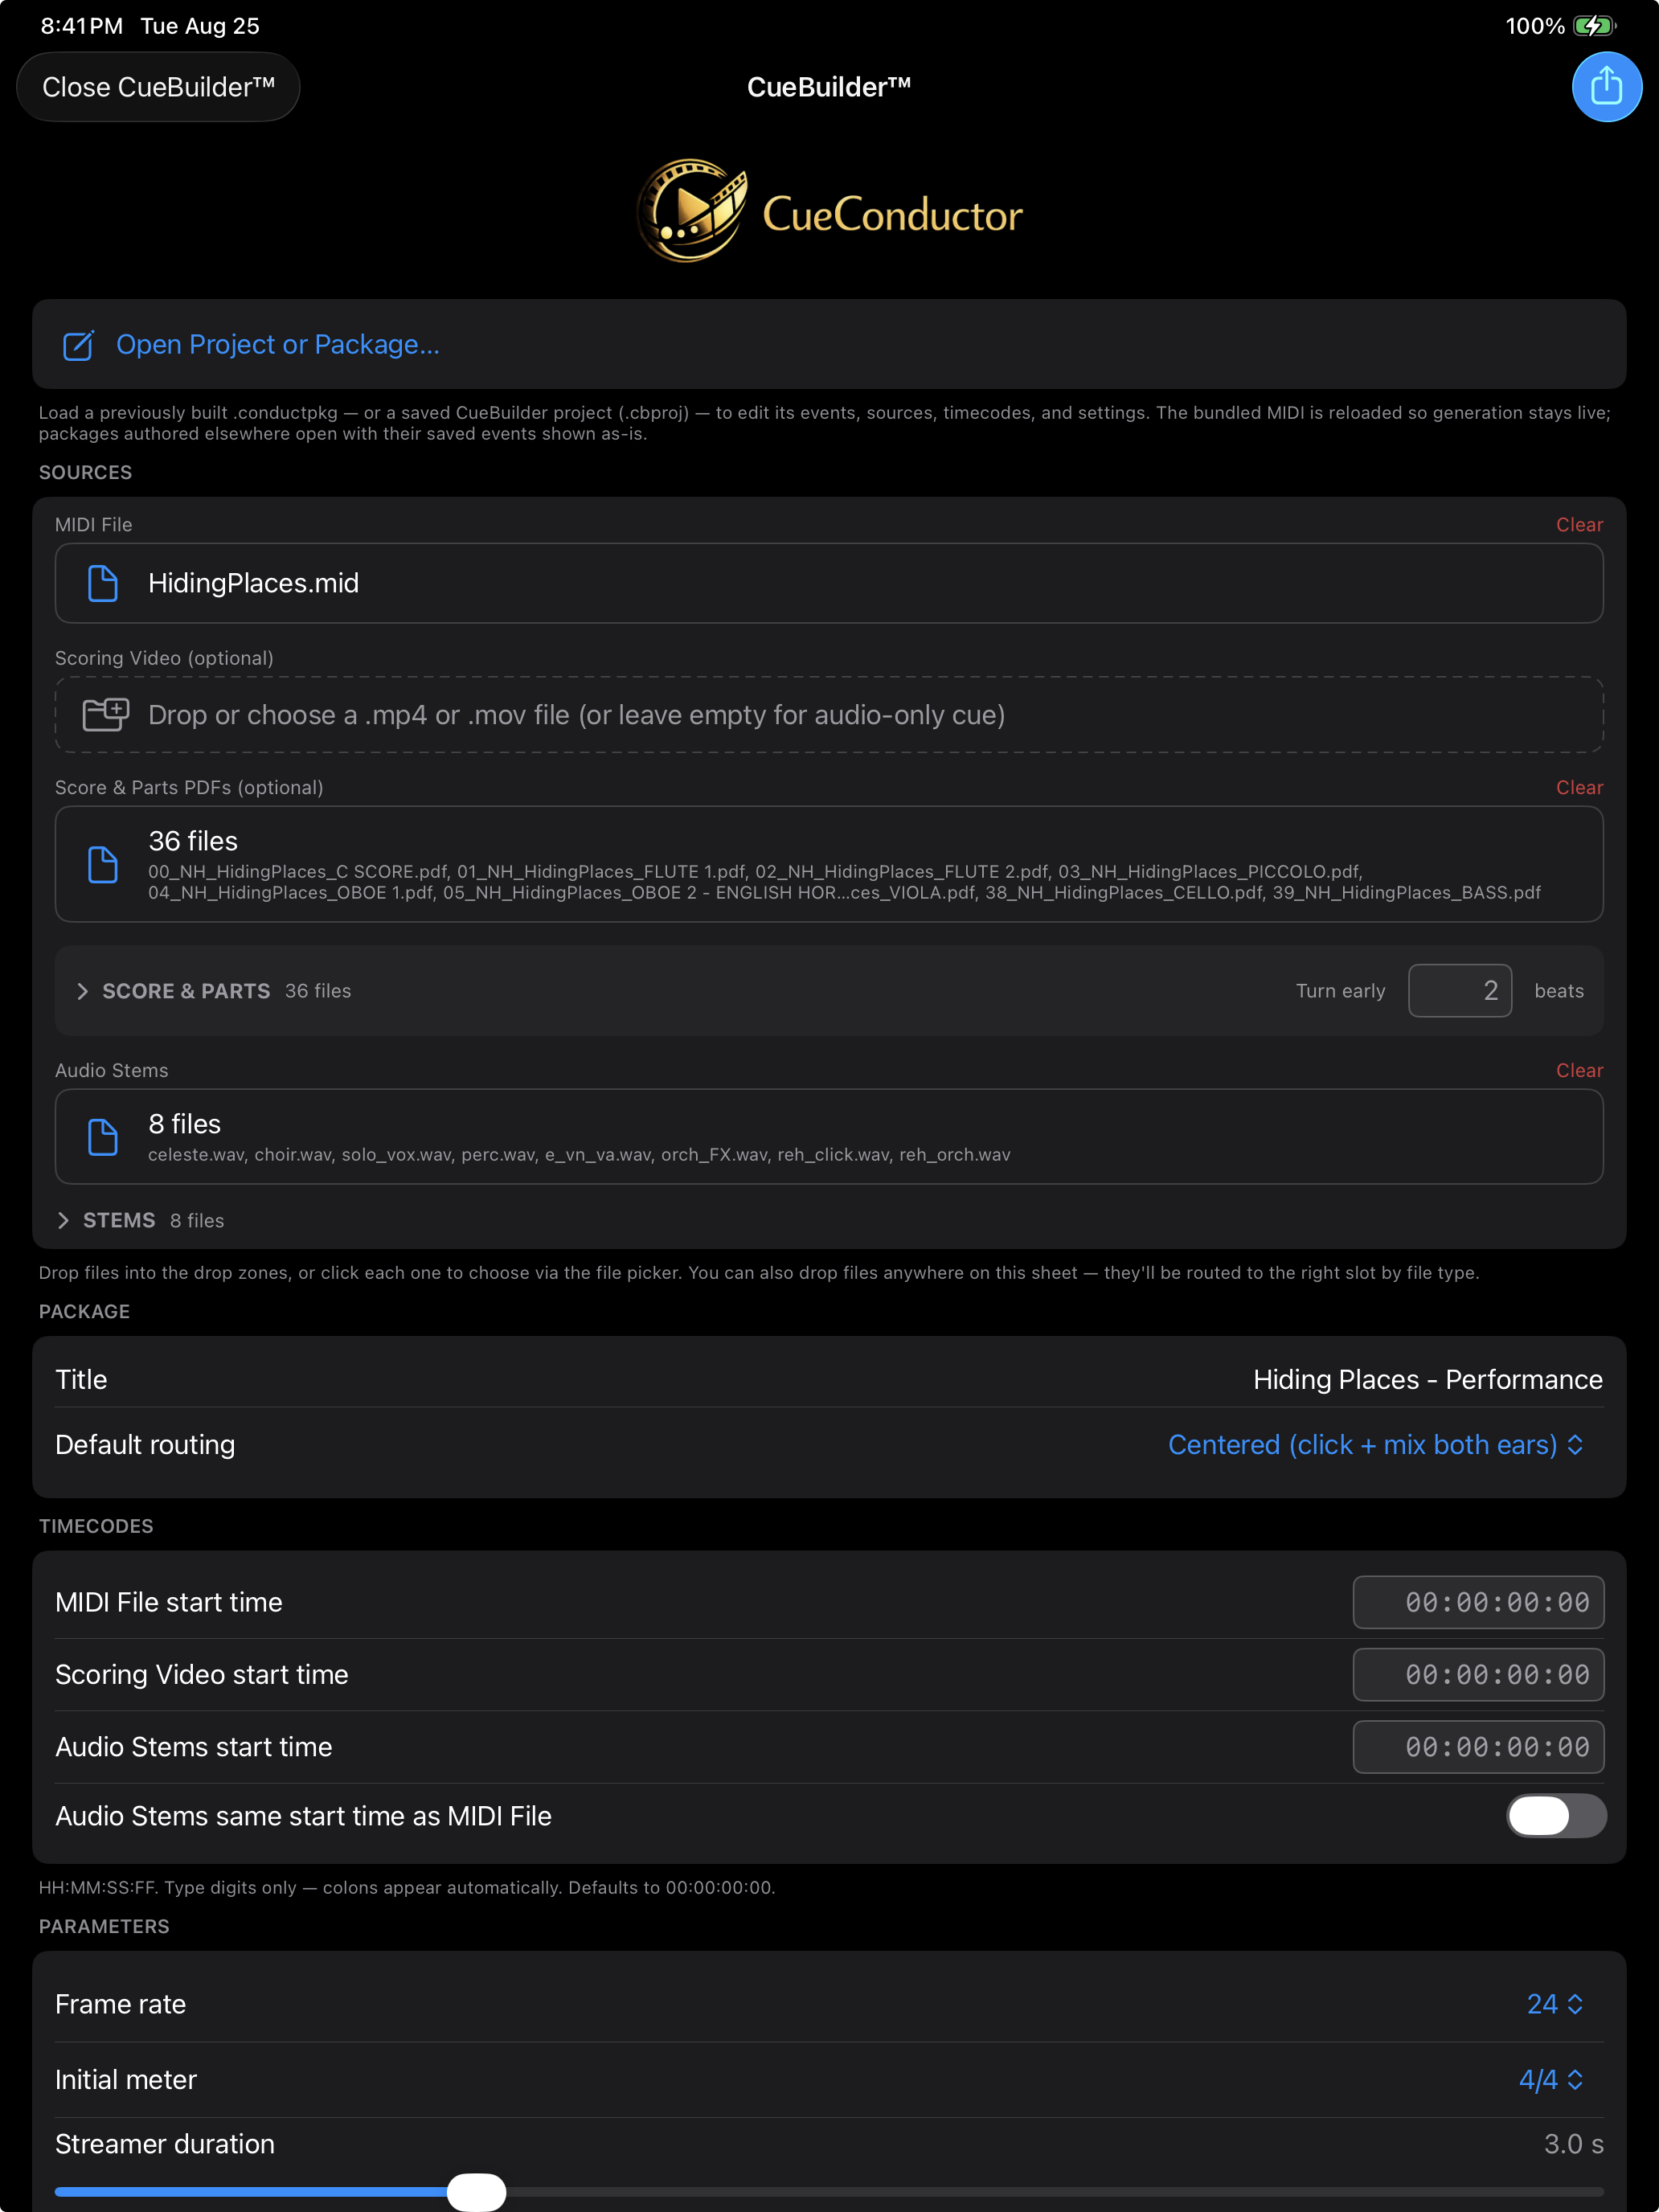This screenshot has width=1659, height=2212.
Task: Open the Frame rate 24 picker
Action: (1555, 2004)
